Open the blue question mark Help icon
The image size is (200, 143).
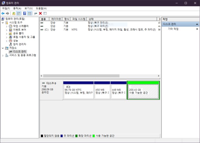25,13
